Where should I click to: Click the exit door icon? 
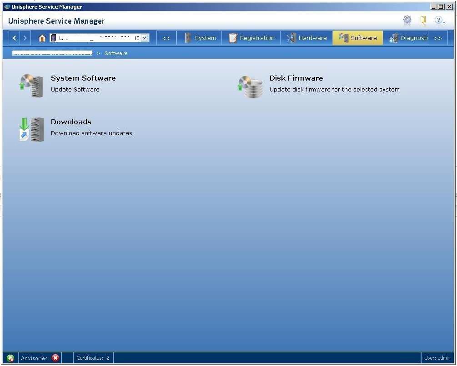pyautogui.click(x=423, y=20)
